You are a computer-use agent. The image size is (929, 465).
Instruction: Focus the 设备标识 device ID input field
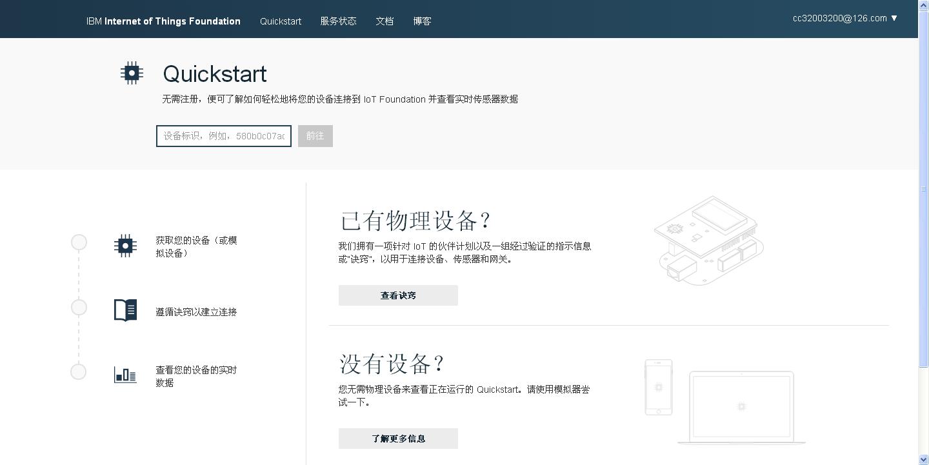(x=224, y=136)
